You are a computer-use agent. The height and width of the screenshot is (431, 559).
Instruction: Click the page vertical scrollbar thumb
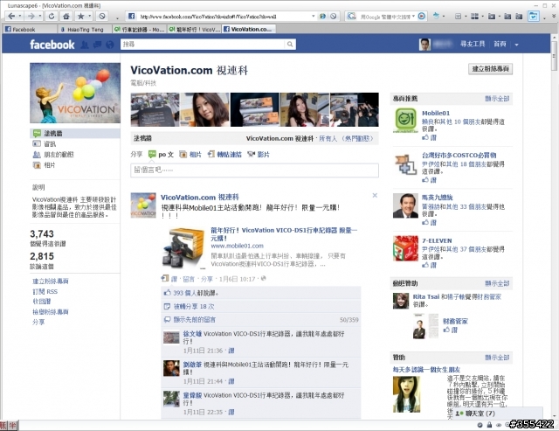pyautogui.click(x=554, y=55)
